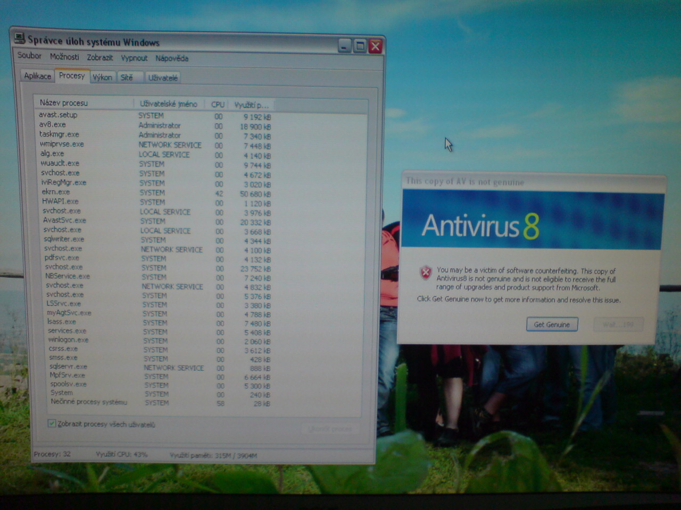Close the Správce úloh window
Image resolution: width=681 pixels, height=510 pixels.
click(375, 46)
